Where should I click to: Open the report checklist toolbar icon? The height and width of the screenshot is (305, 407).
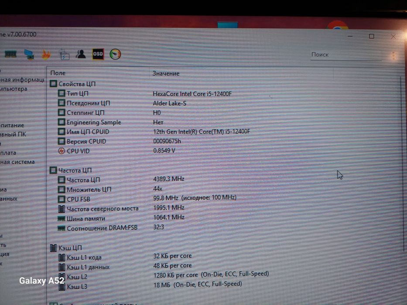coord(64,54)
